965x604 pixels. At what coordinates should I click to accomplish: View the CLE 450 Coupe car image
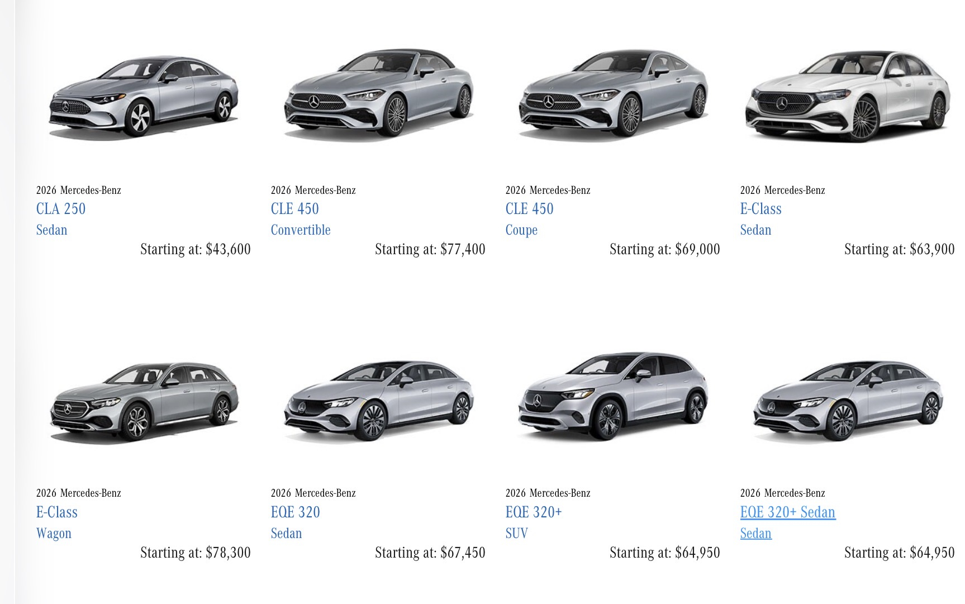coord(613,93)
